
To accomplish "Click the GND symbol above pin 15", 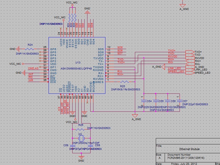I will click(x=87, y=12).
